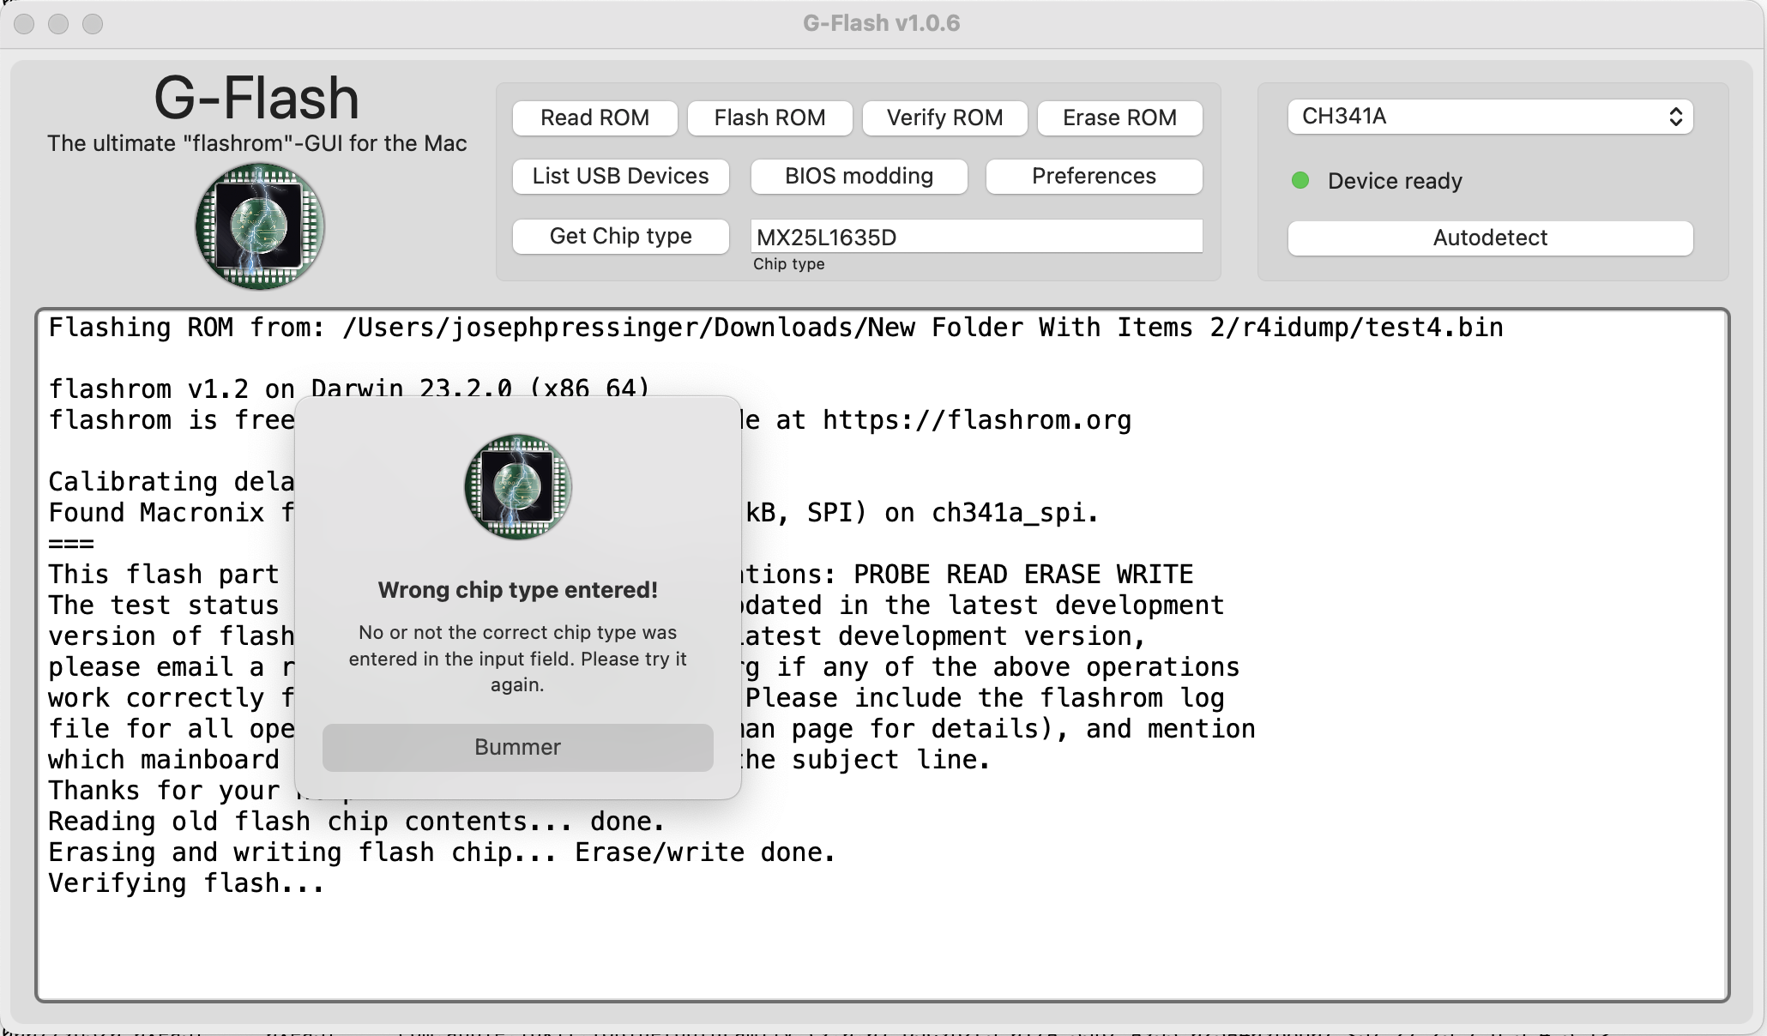Click the "Device ready" status text
The width and height of the screenshot is (1767, 1036).
tap(1395, 181)
